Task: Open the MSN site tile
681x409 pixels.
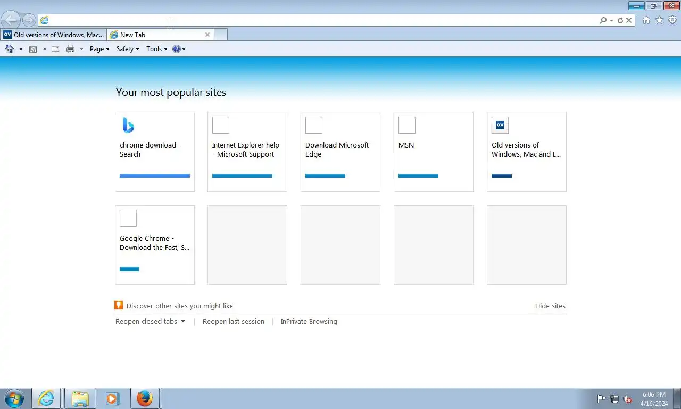Action: pos(434,152)
